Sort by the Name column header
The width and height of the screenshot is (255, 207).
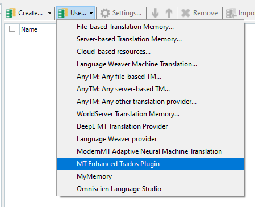pos(30,29)
